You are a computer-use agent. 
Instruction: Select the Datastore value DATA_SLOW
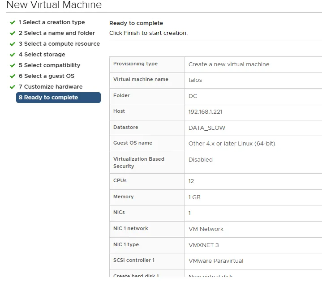pos(207,128)
